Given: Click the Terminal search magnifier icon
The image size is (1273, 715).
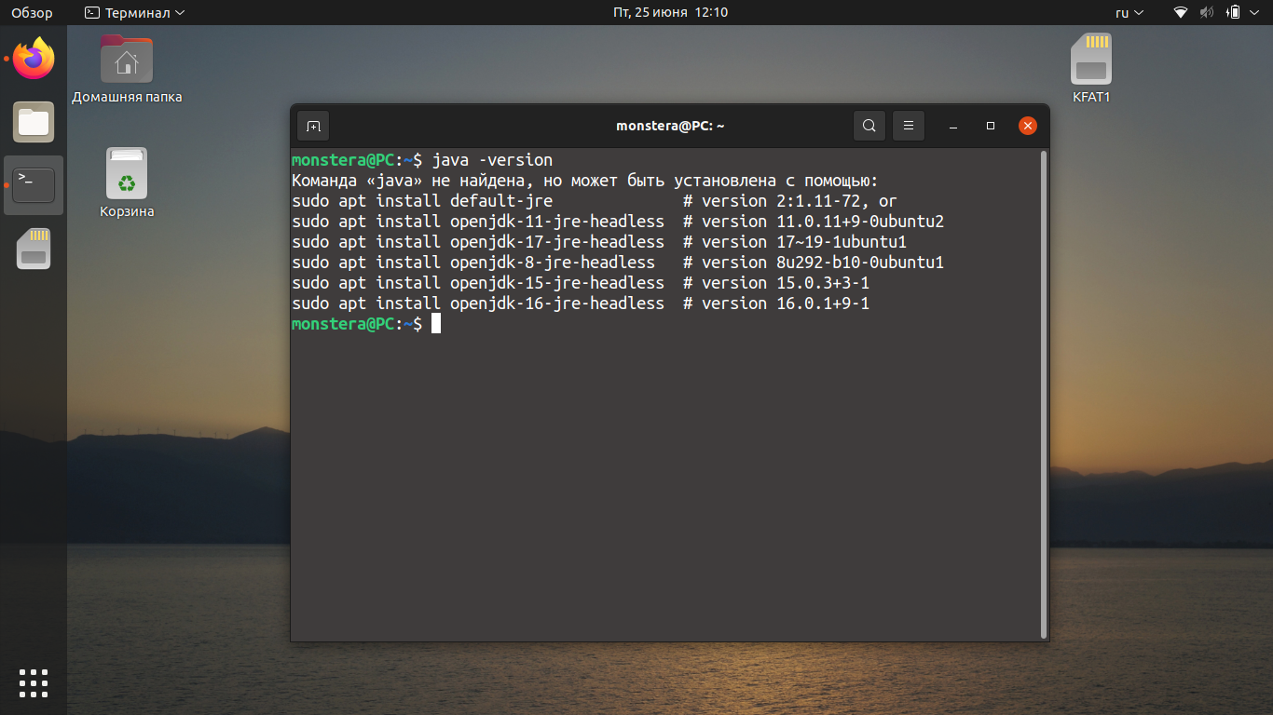Looking at the screenshot, I should (869, 126).
